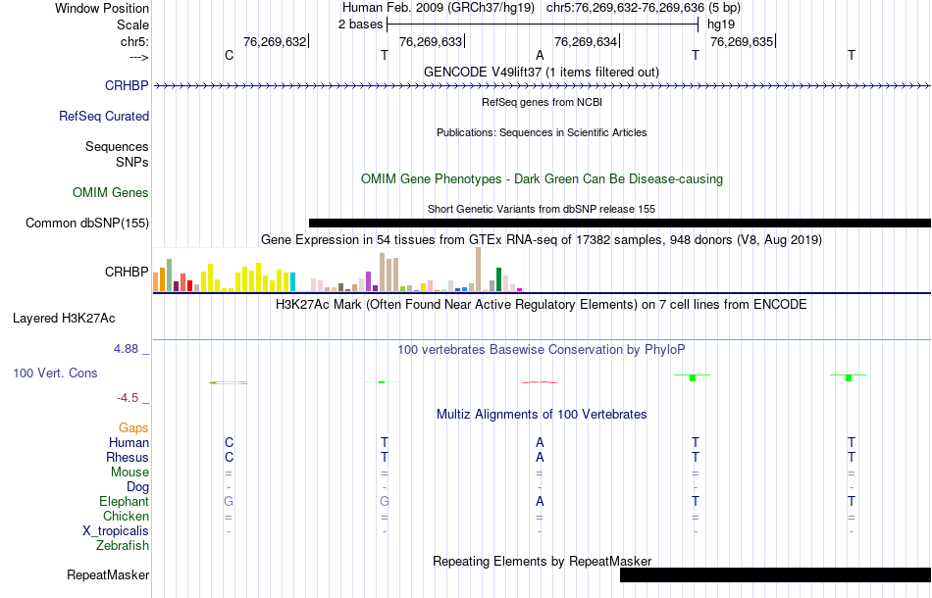
Task: Click the H3K27Ac Mark track title
Action: (542, 304)
